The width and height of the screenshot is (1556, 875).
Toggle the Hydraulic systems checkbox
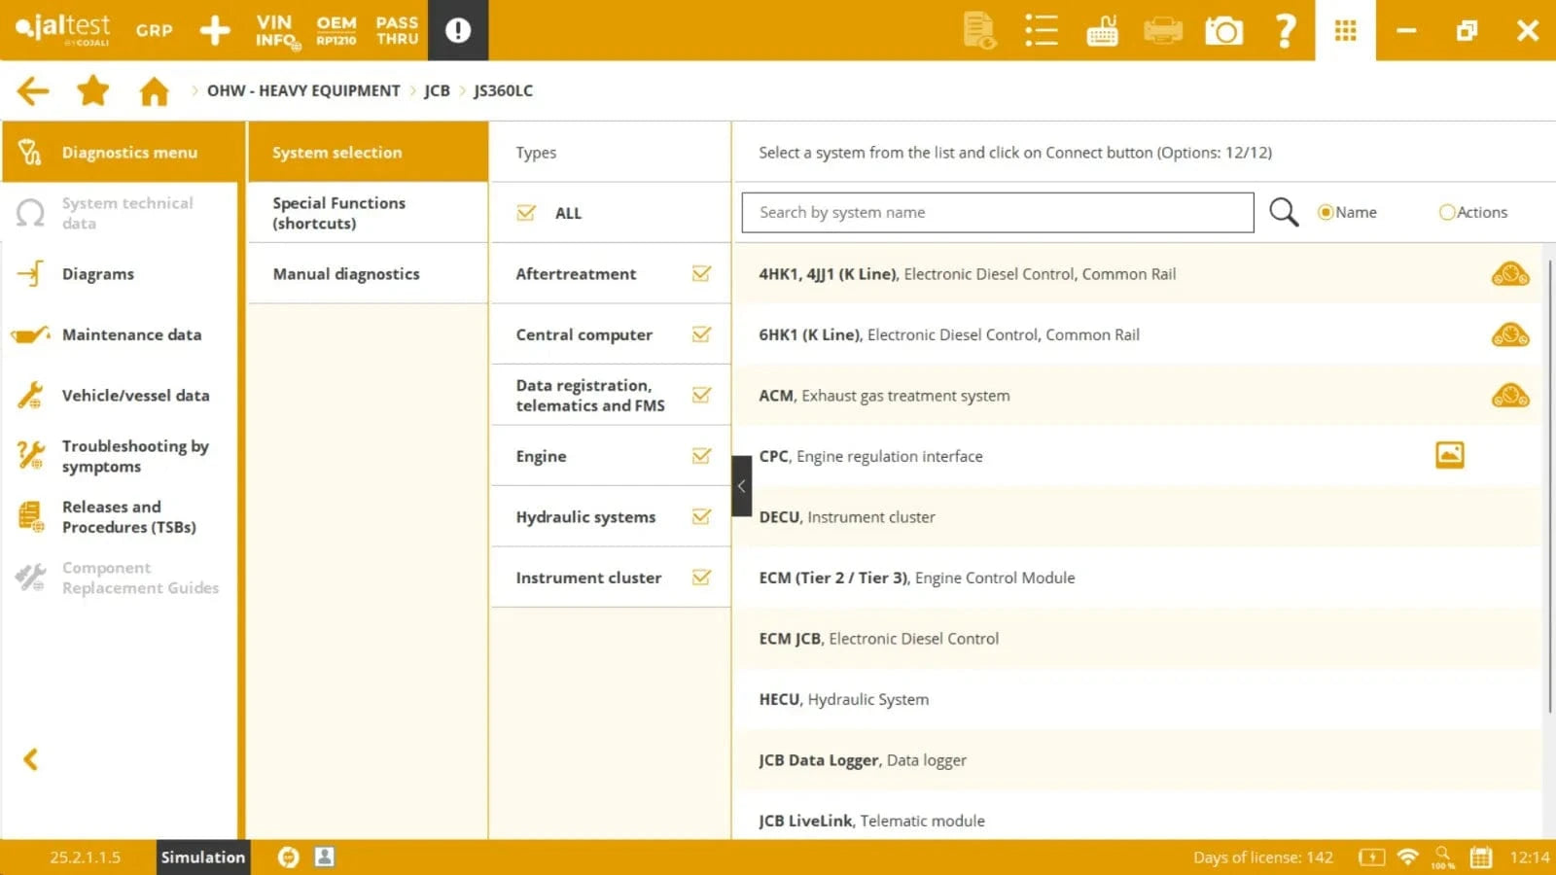point(701,517)
